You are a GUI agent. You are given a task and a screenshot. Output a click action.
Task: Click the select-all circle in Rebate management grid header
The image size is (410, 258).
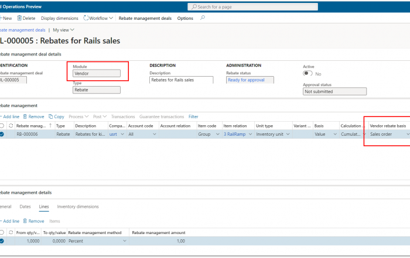[2, 126]
